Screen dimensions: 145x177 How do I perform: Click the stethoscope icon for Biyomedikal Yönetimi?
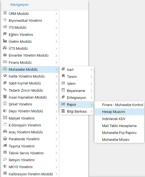[5, 20]
